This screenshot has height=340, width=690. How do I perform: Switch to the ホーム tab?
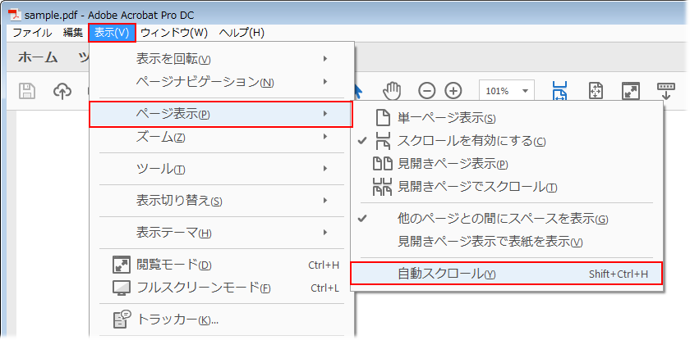pyautogui.click(x=38, y=58)
